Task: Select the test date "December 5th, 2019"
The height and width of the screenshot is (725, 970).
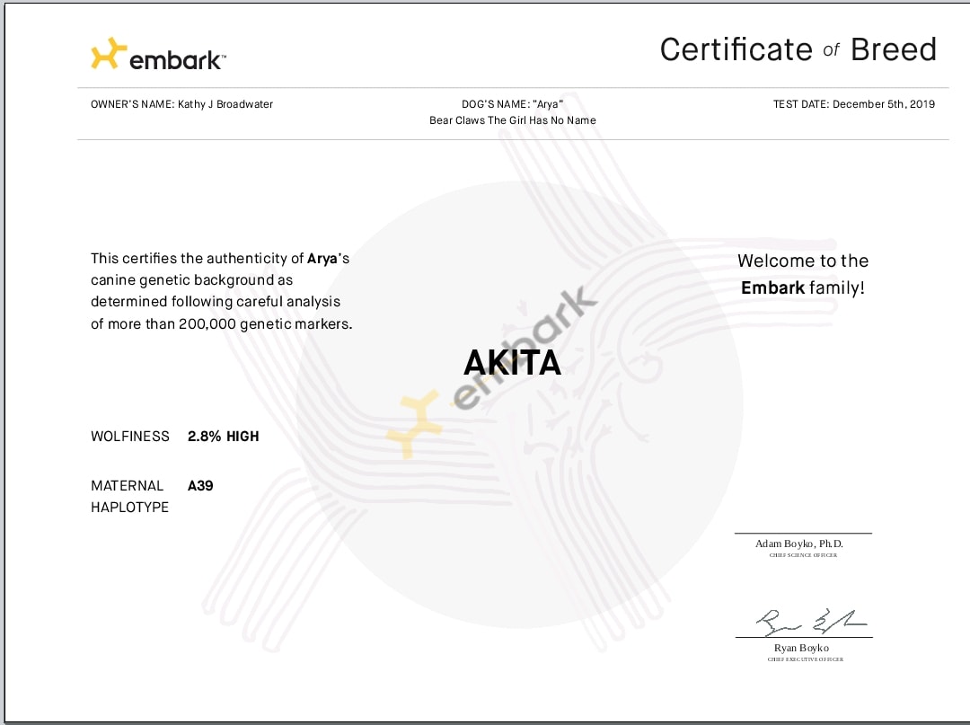Action: tap(884, 104)
